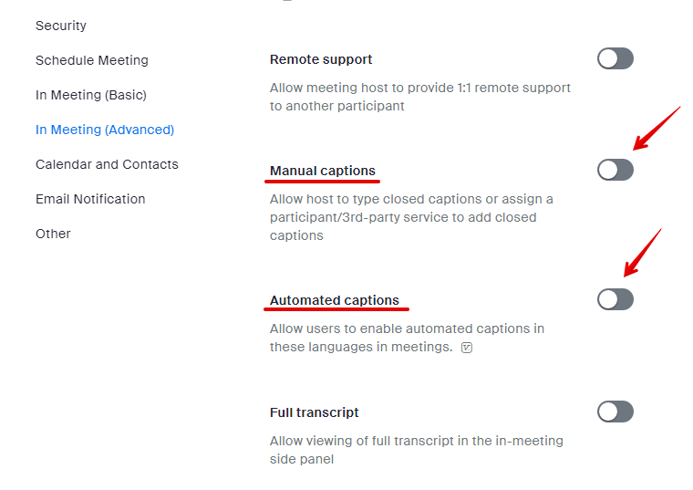Screen dimensions: 693x490
Task: Click the Automated captions description text
Action: [x=406, y=338]
